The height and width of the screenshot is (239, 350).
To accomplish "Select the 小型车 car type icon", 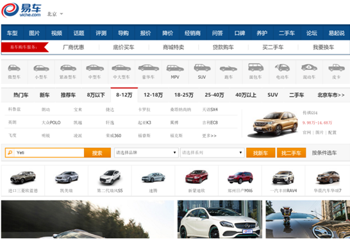I will 41,68.
